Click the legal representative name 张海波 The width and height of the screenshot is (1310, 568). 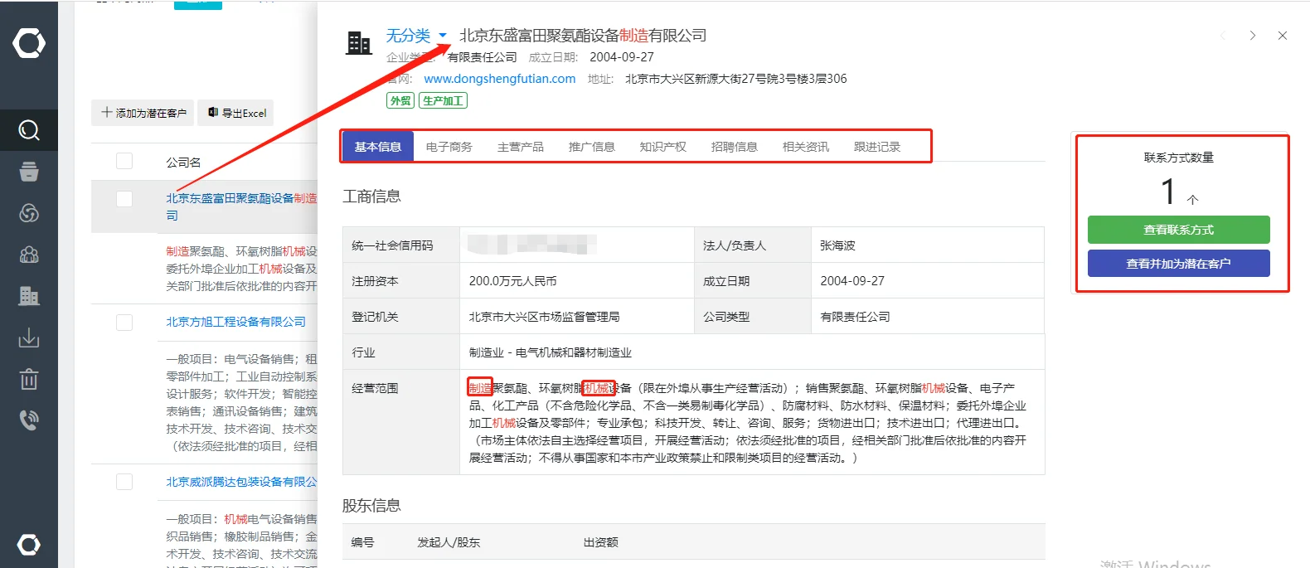coord(837,245)
